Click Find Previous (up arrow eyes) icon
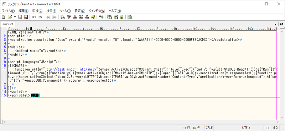Viewport: 285px width, 131px height. tap(75, 17)
